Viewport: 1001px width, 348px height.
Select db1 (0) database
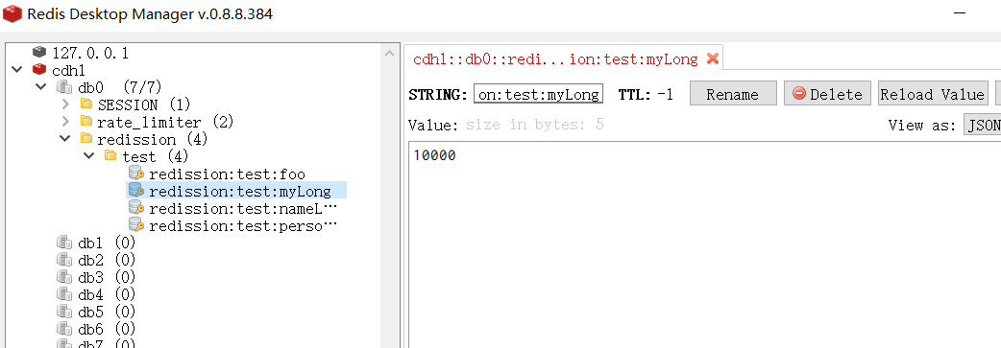107,243
